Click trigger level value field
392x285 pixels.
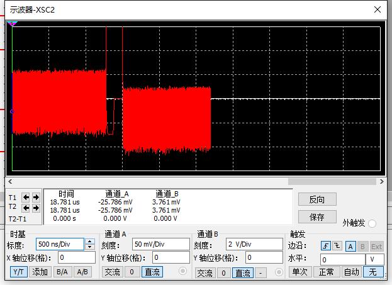click(342, 259)
